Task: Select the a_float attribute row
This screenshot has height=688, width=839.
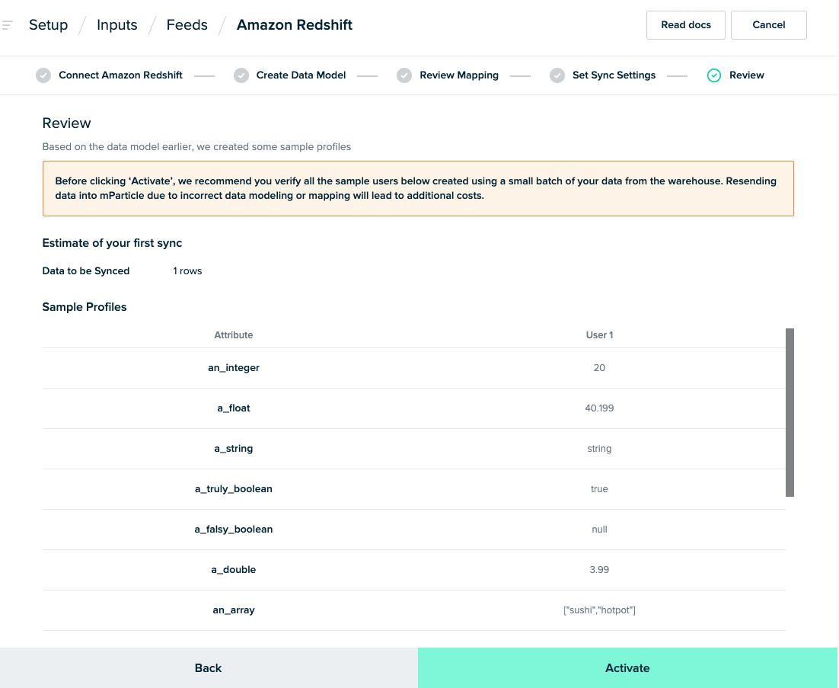Action: 413,408
